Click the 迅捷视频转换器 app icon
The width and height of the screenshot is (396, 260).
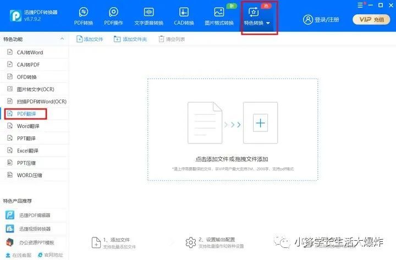(x=10, y=229)
